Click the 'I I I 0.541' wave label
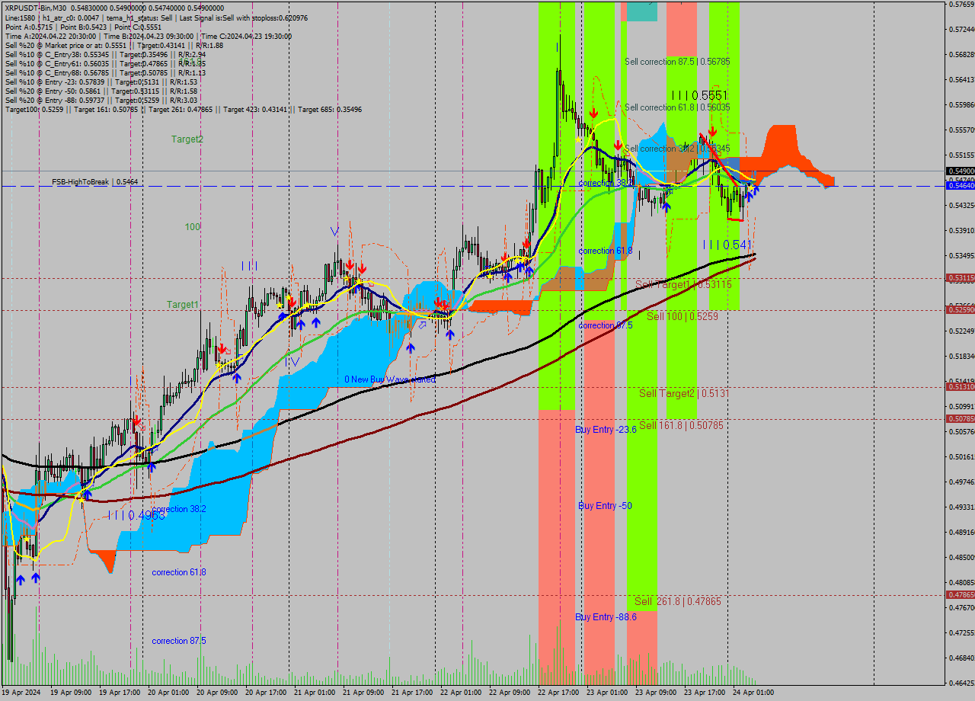This screenshot has width=975, height=701. pyautogui.click(x=727, y=245)
